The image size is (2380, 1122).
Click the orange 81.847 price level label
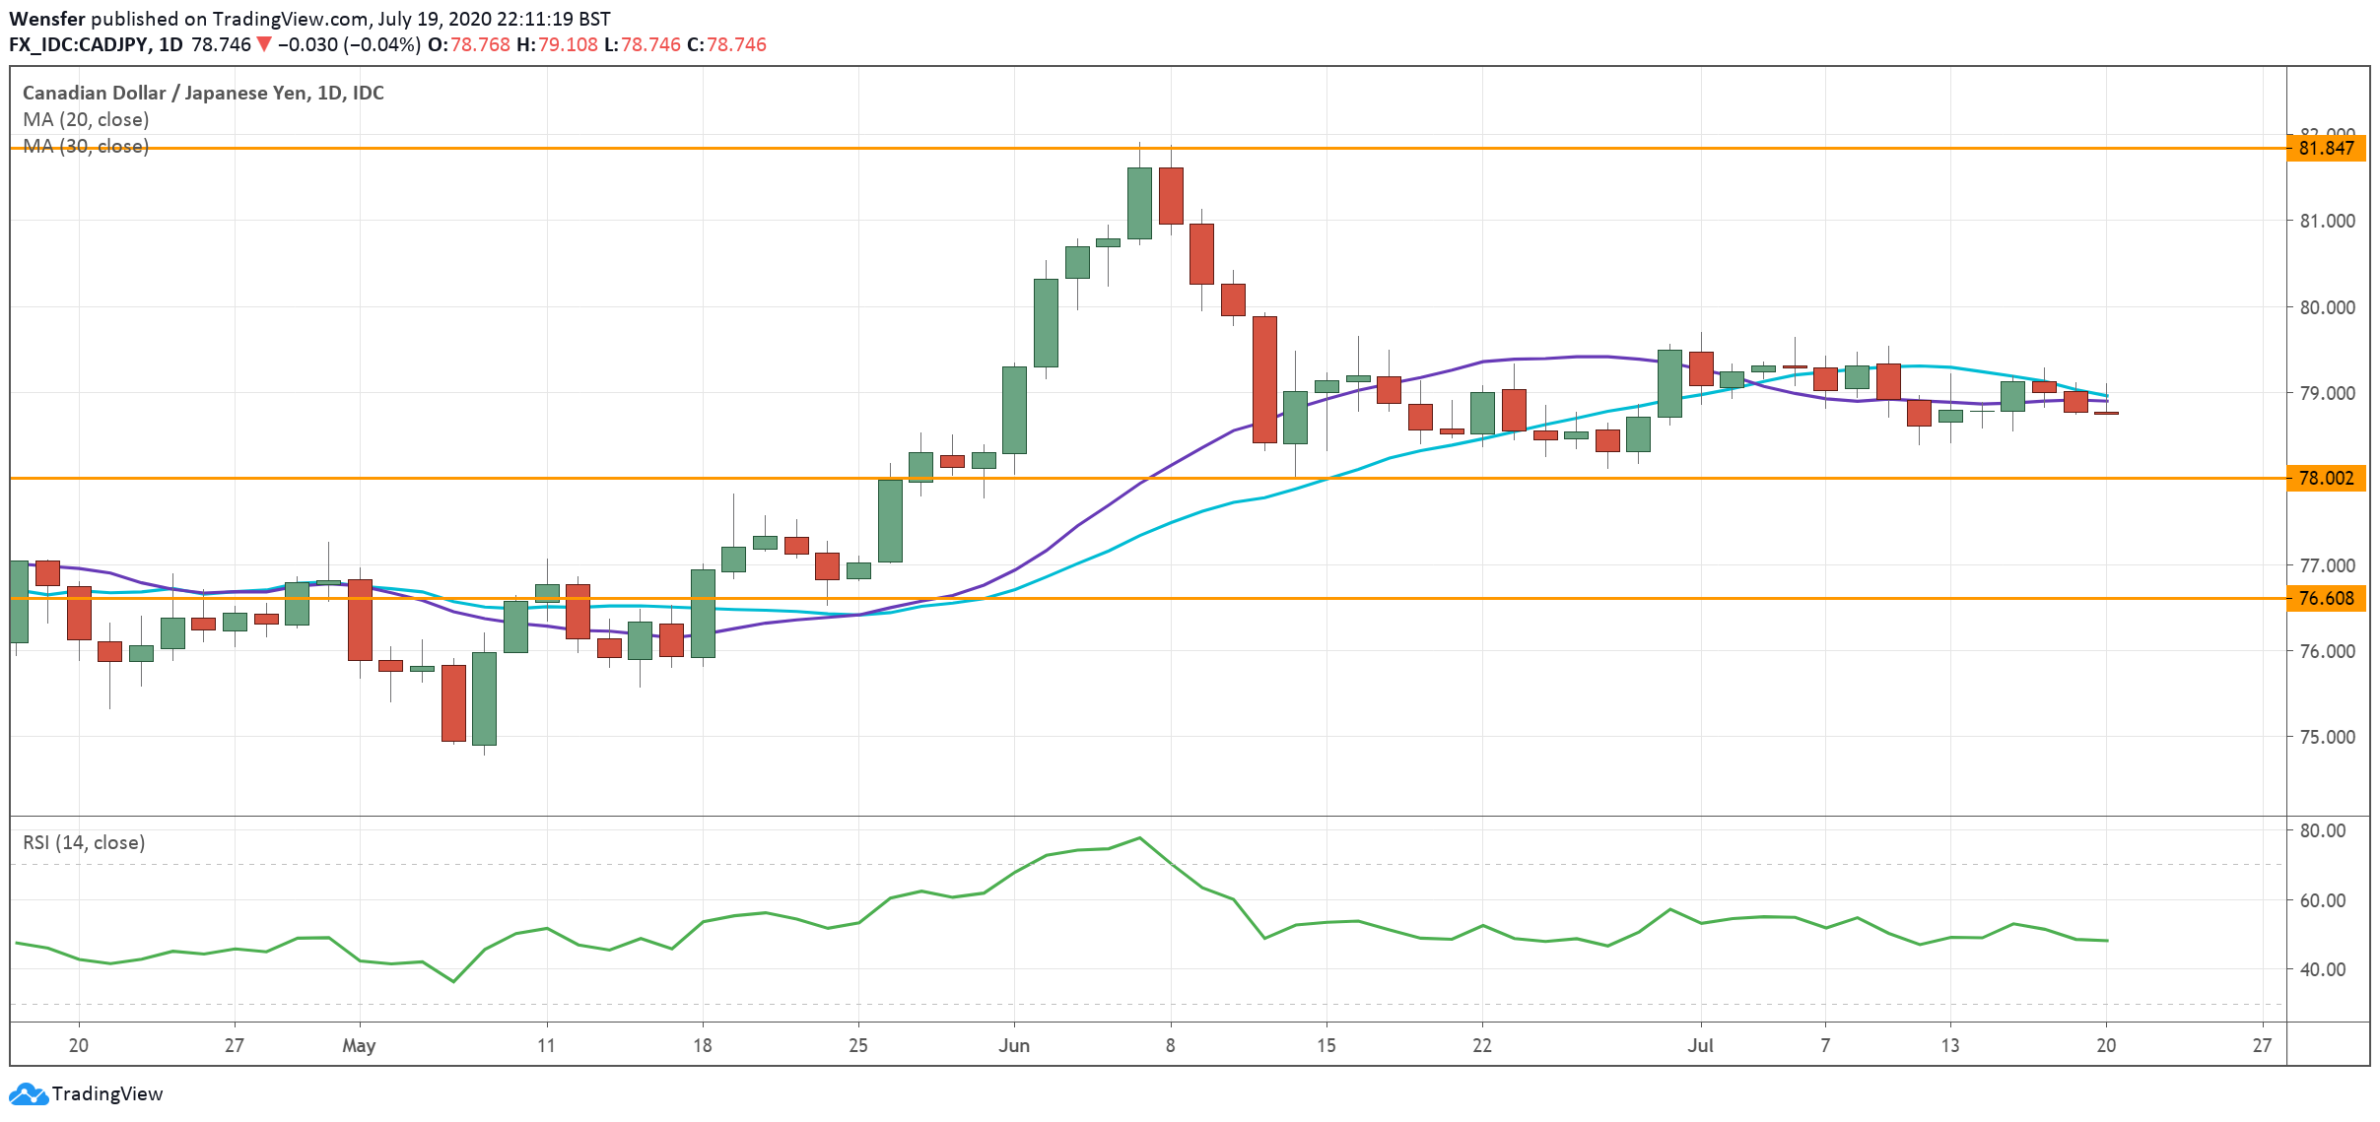click(2328, 149)
